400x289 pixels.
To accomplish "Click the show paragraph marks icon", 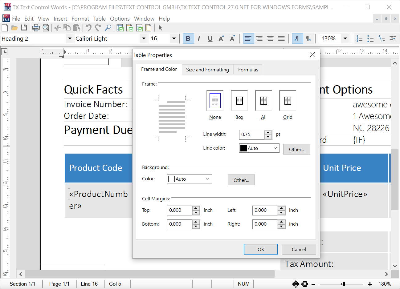I will coord(297,38).
